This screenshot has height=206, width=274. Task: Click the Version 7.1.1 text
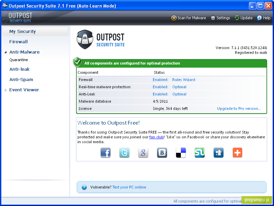[x=241, y=48]
